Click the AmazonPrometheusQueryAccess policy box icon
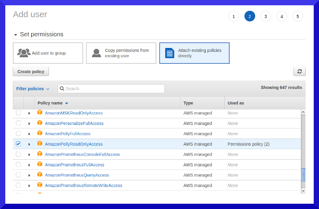 pyautogui.click(x=40, y=175)
